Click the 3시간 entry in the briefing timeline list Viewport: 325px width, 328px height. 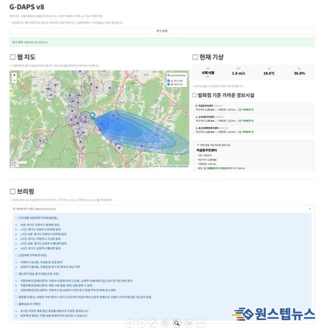(x=41, y=248)
